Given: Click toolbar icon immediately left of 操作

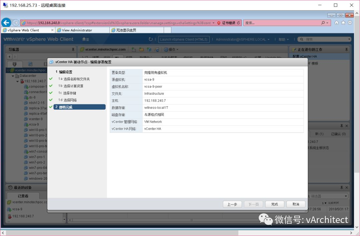Looking at the screenshot, I should [x=157, y=50].
